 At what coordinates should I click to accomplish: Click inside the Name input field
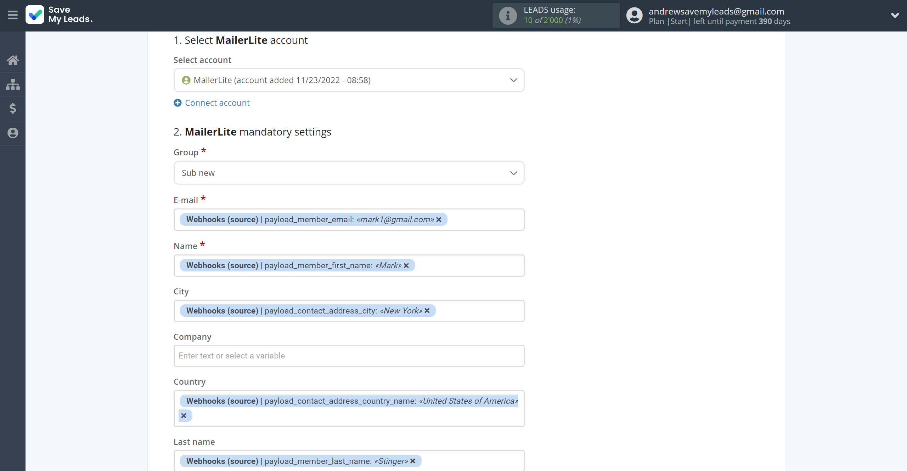[349, 266]
